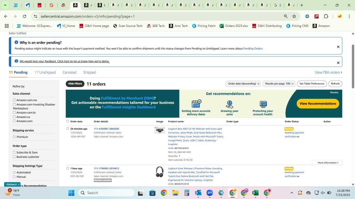Tick the select-all orders header checkbox
Image resolution: width=355 pixels, height=199 pixels.
[x=68, y=121]
